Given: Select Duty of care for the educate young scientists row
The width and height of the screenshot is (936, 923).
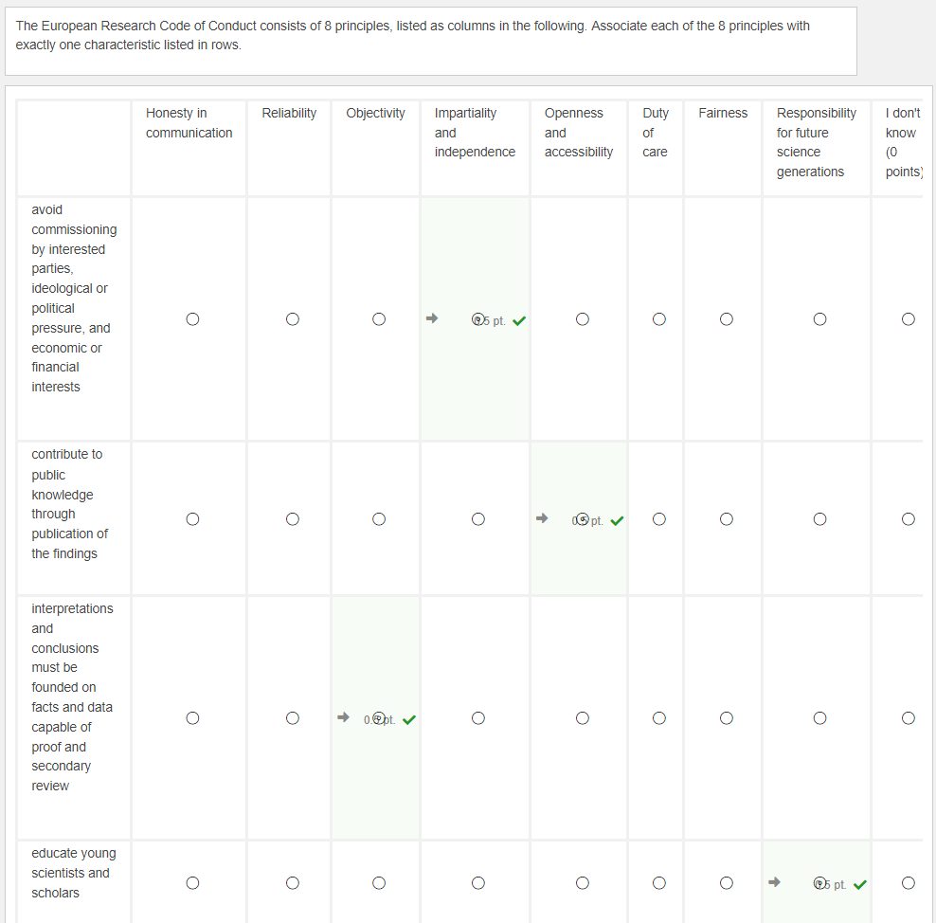Looking at the screenshot, I should pyautogui.click(x=658, y=883).
